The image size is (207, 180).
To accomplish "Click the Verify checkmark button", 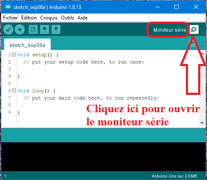I will [x=8, y=30].
